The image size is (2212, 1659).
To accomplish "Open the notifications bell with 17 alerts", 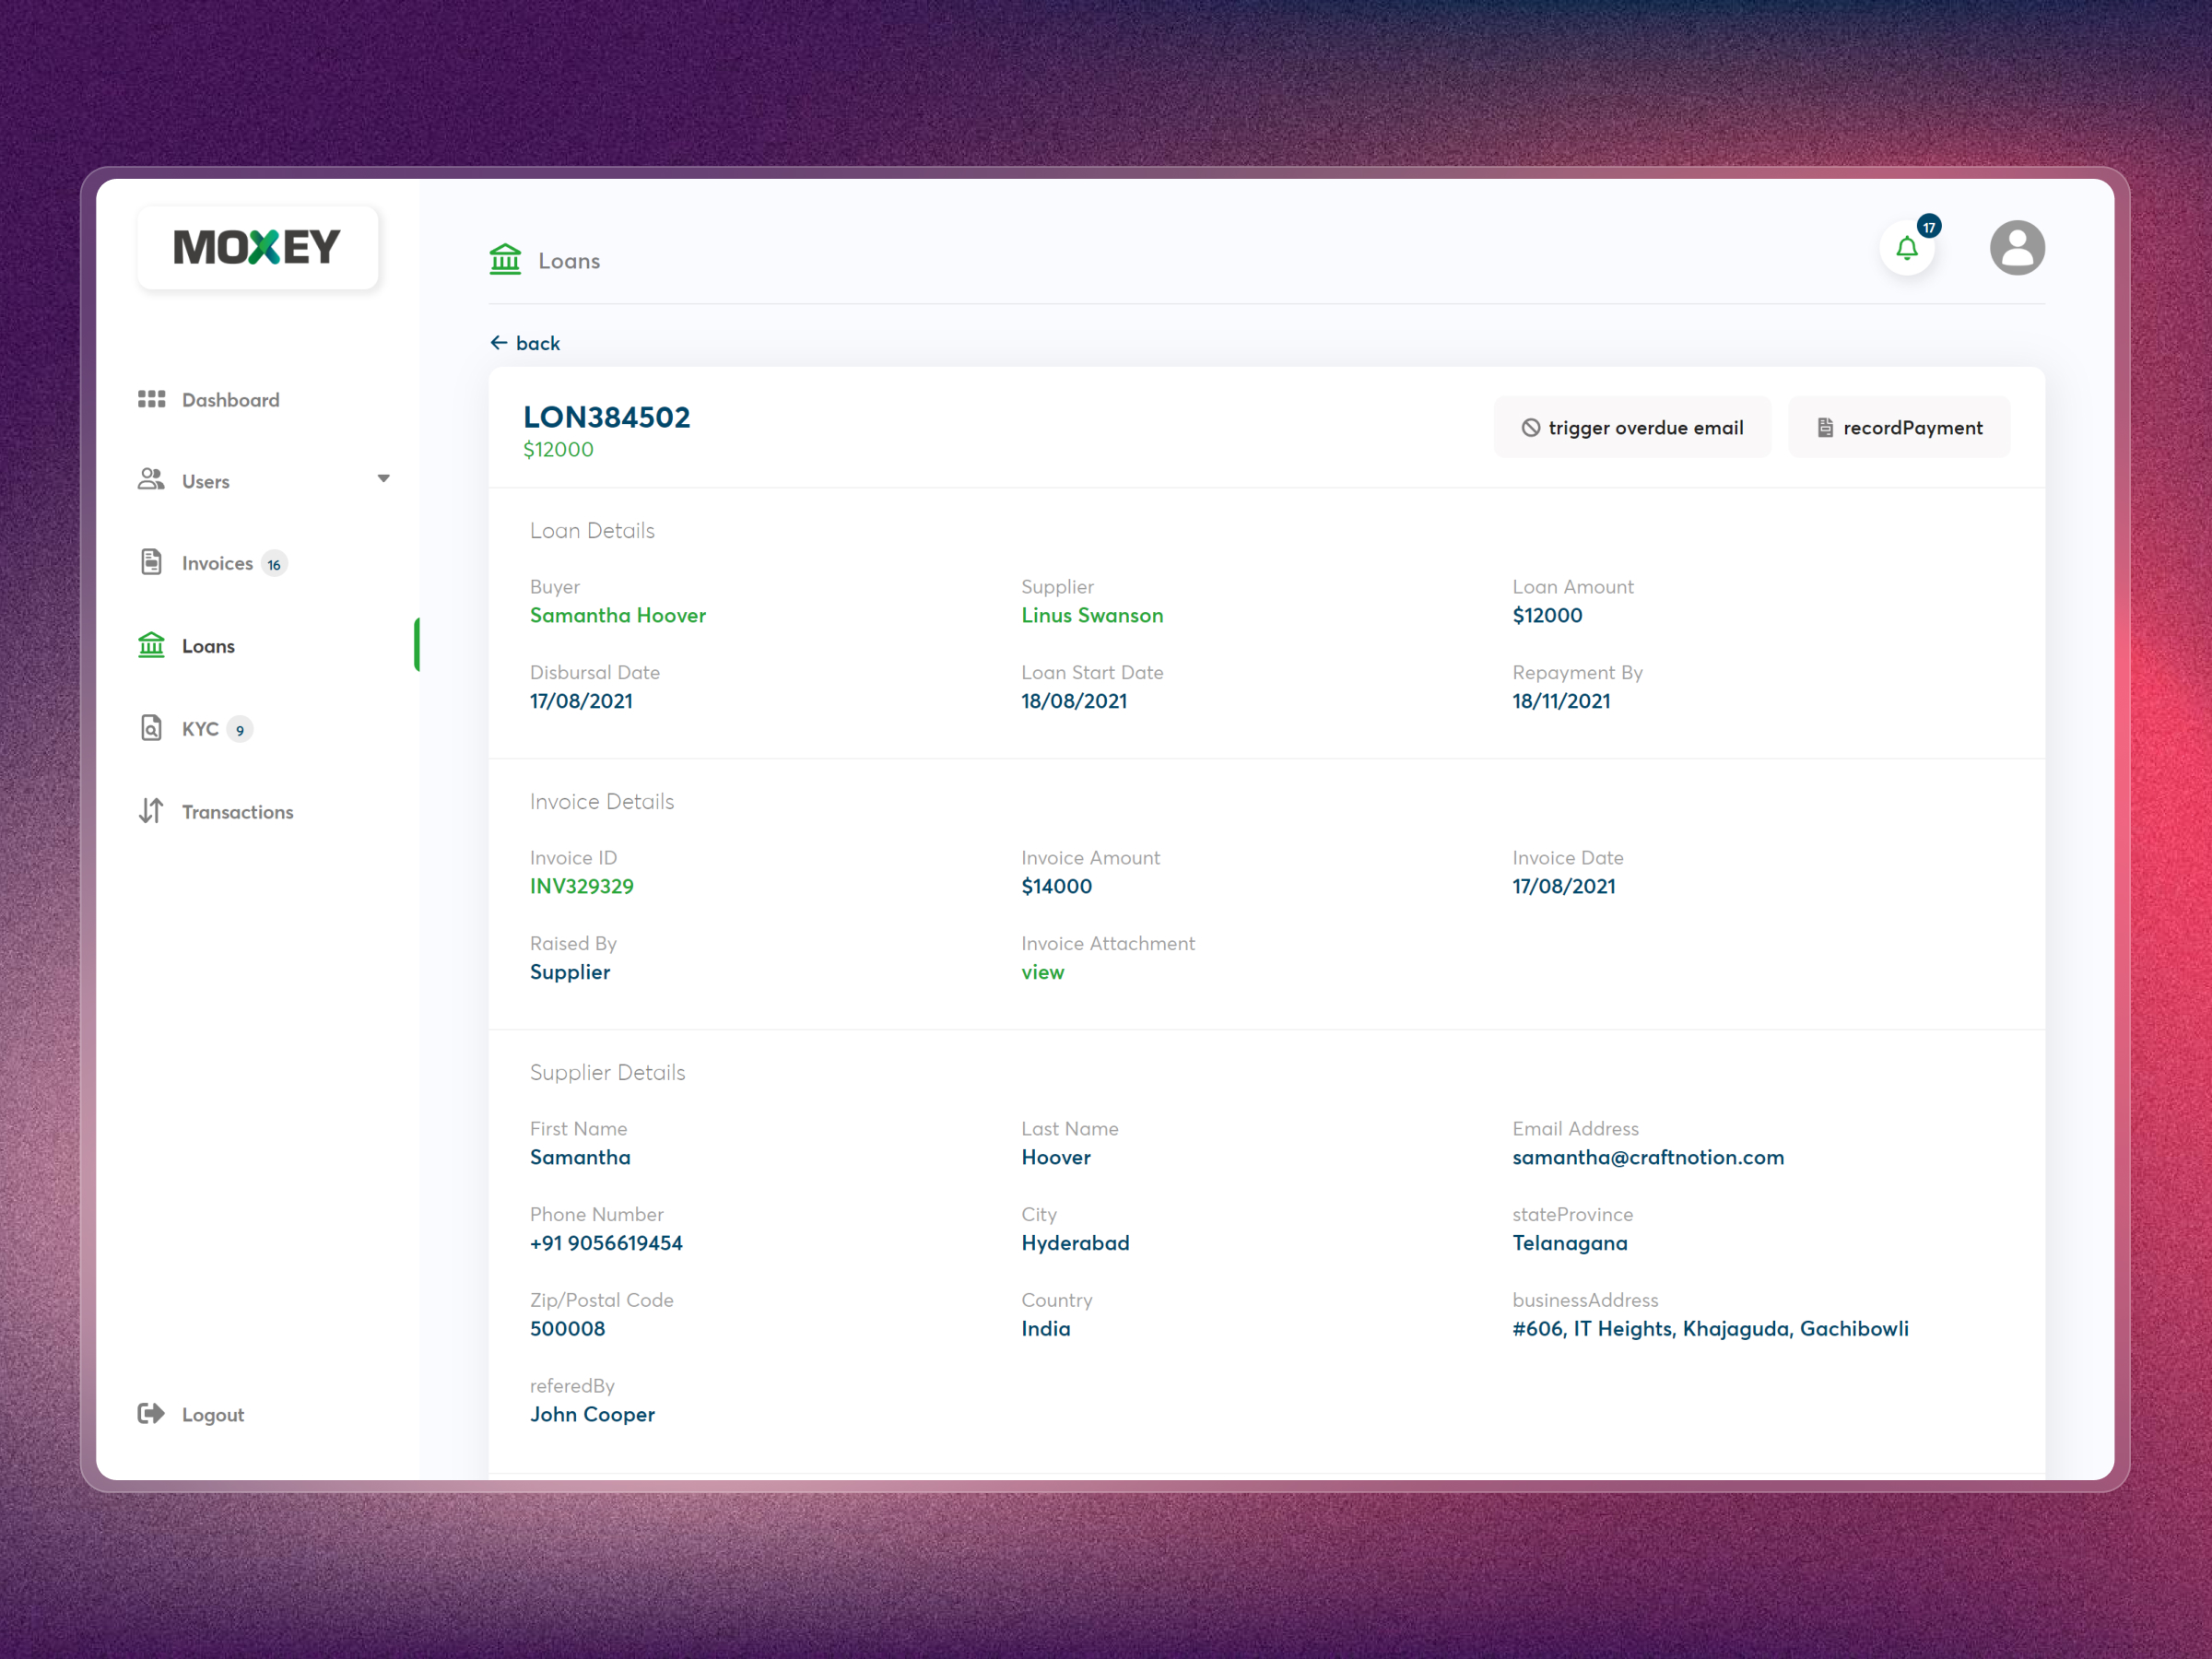I will (x=1907, y=248).
